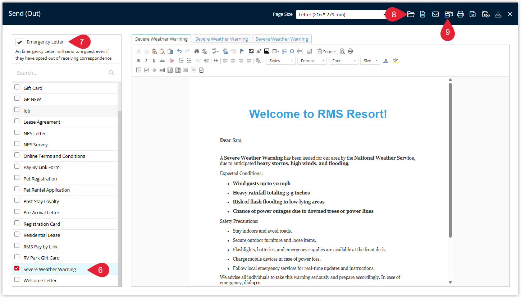Apply Strikethrough formatting

click(162, 61)
